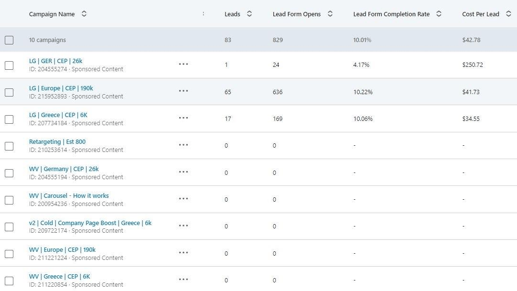The height and width of the screenshot is (291, 517).
Task: Tick the checkbox for LG | Europe | CEP | 190k
Action: tap(9, 92)
